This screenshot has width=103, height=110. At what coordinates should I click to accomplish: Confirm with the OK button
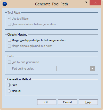click(x=46, y=102)
